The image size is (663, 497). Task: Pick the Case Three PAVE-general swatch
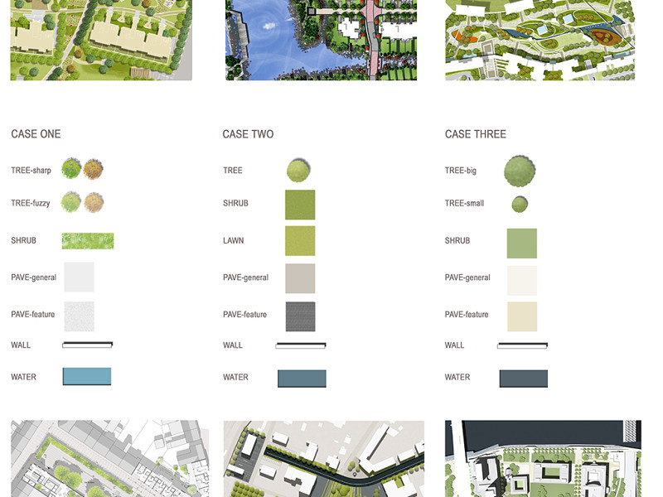coord(522,280)
